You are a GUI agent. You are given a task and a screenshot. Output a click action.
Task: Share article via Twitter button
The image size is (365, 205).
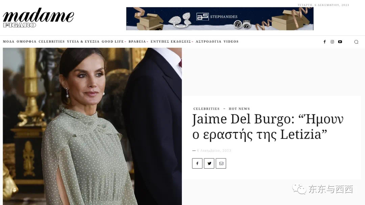209,164
